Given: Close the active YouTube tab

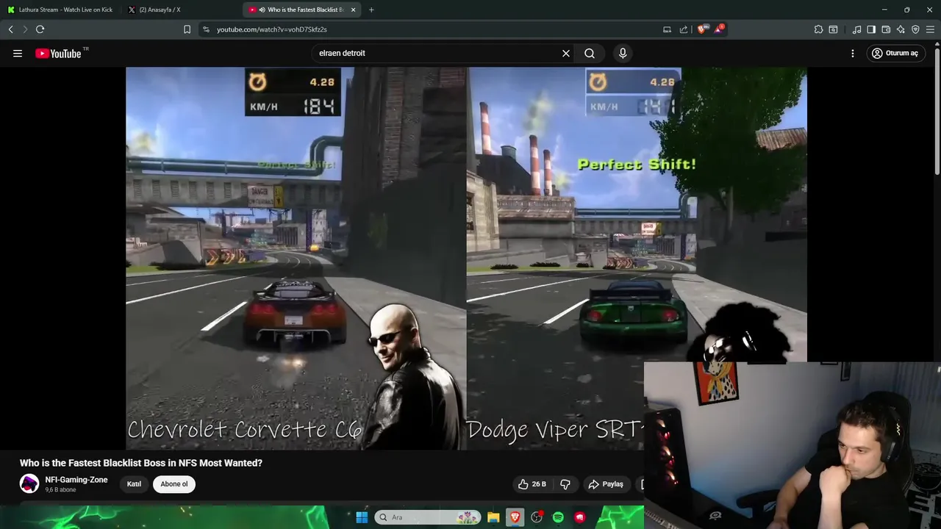Looking at the screenshot, I should point(354,10).
